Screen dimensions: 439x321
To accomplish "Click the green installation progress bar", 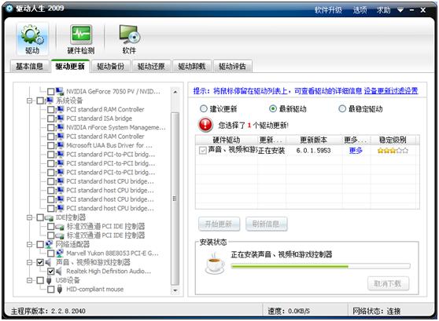I will coord(320,266).
